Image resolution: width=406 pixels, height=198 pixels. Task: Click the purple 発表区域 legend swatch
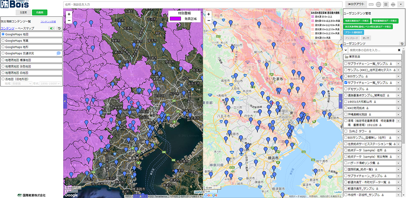(175, 18)
